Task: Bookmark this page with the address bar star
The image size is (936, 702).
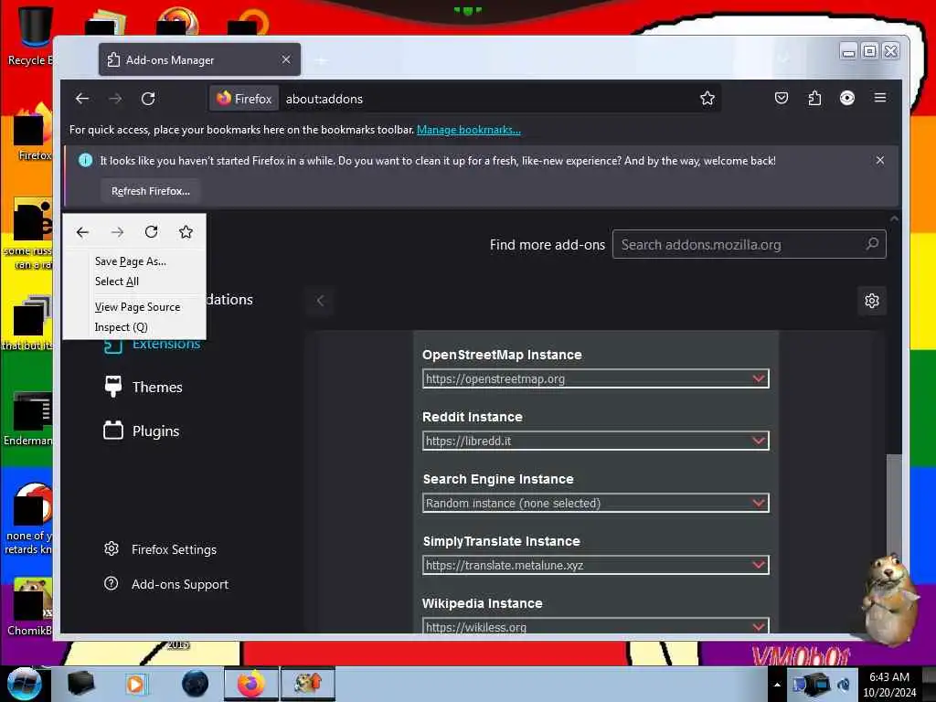Action: [x=707, y=99]
